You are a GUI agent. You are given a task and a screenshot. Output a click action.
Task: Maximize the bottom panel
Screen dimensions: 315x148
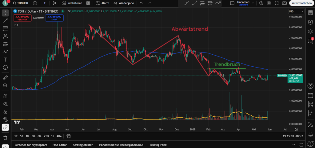(301, 145)
